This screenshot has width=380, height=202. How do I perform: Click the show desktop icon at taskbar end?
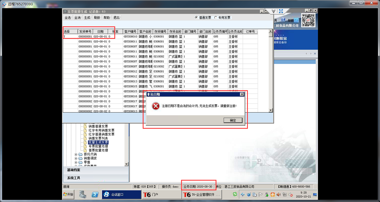(315, 195)
